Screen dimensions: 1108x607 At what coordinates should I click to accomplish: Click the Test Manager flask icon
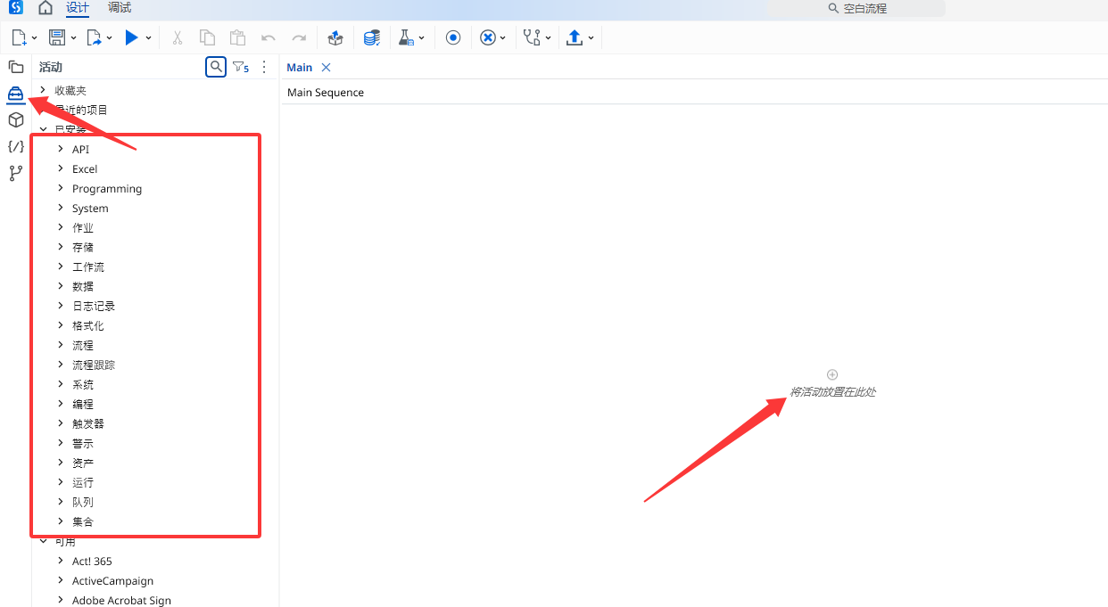(406, 37)
